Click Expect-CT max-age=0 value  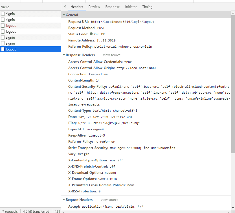[x=95, y=129]
